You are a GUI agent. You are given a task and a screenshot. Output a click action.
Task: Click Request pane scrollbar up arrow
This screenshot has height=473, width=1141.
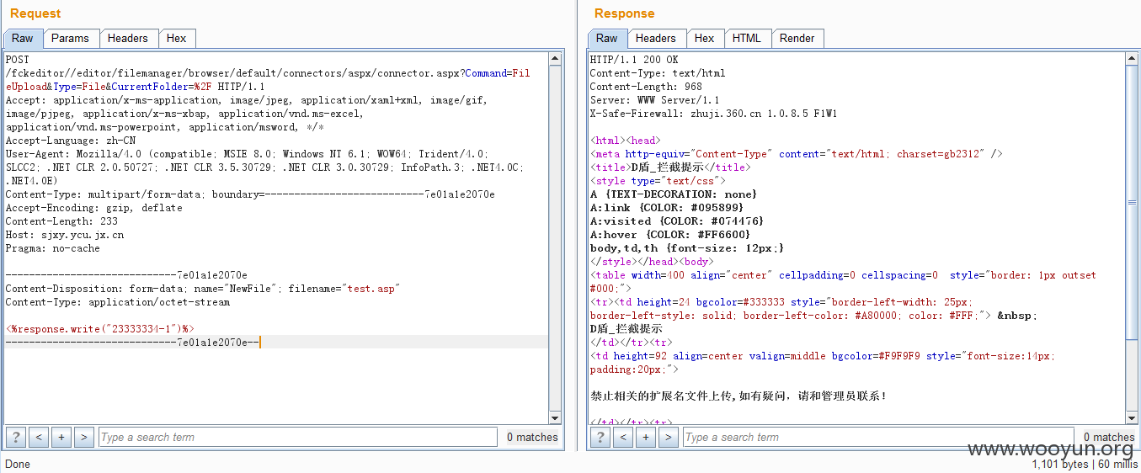pyautogui.click(x=555, y=59)
